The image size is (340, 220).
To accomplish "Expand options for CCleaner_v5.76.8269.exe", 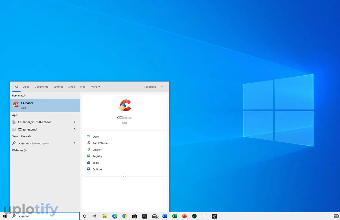I will point(75,122).
